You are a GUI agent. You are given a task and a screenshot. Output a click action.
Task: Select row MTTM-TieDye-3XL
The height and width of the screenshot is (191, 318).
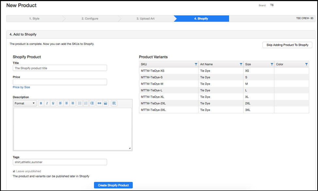click(x=224, y=110)
